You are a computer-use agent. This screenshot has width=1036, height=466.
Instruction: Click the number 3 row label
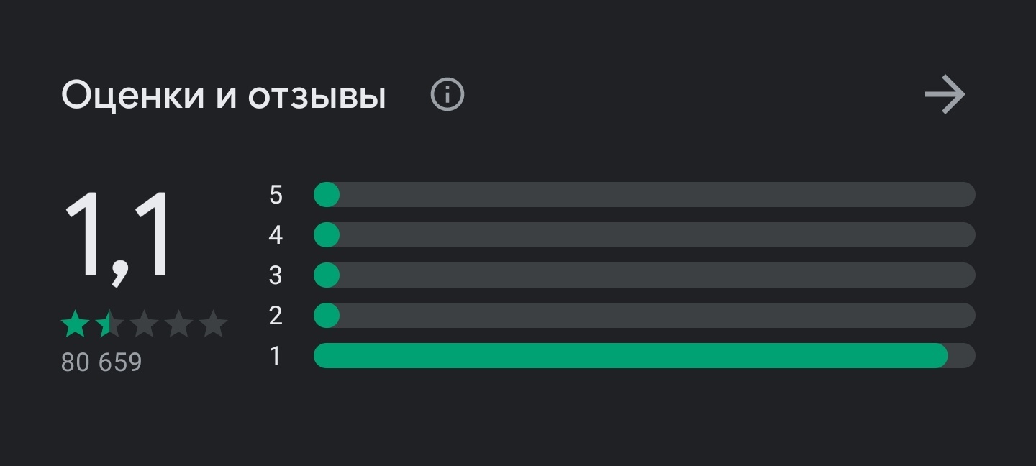point(276,275)
